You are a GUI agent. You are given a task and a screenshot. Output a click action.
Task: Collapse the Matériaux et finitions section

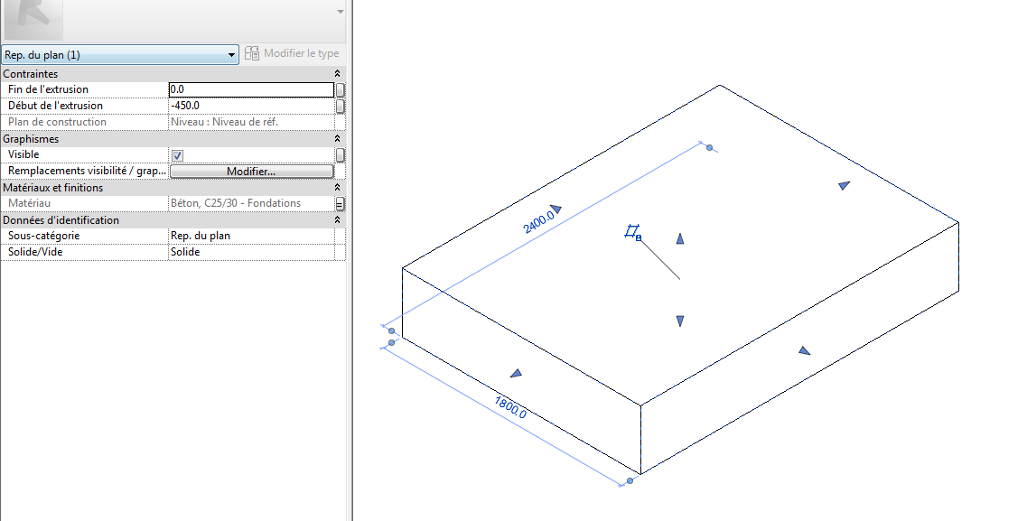pos(337,188)
